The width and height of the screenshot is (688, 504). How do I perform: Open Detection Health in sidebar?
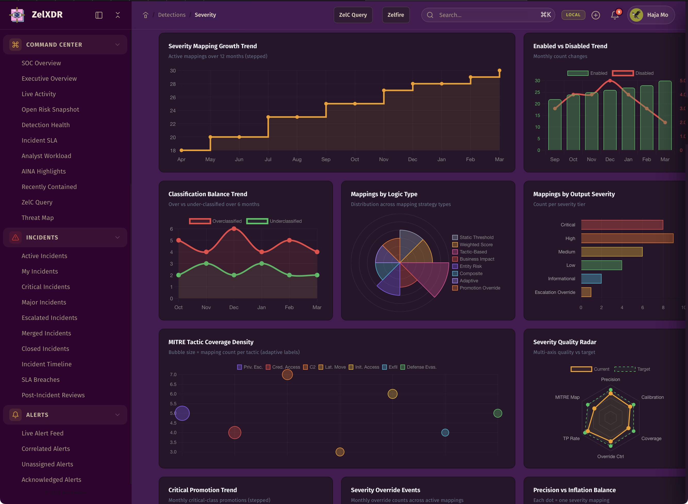46,125
